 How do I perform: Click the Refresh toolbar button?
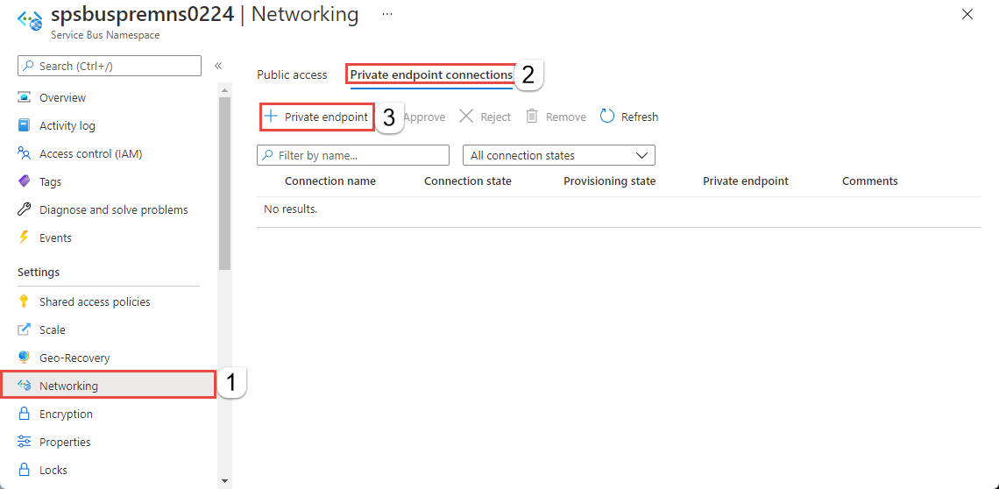pyautogui.click(x=629, y=117)
